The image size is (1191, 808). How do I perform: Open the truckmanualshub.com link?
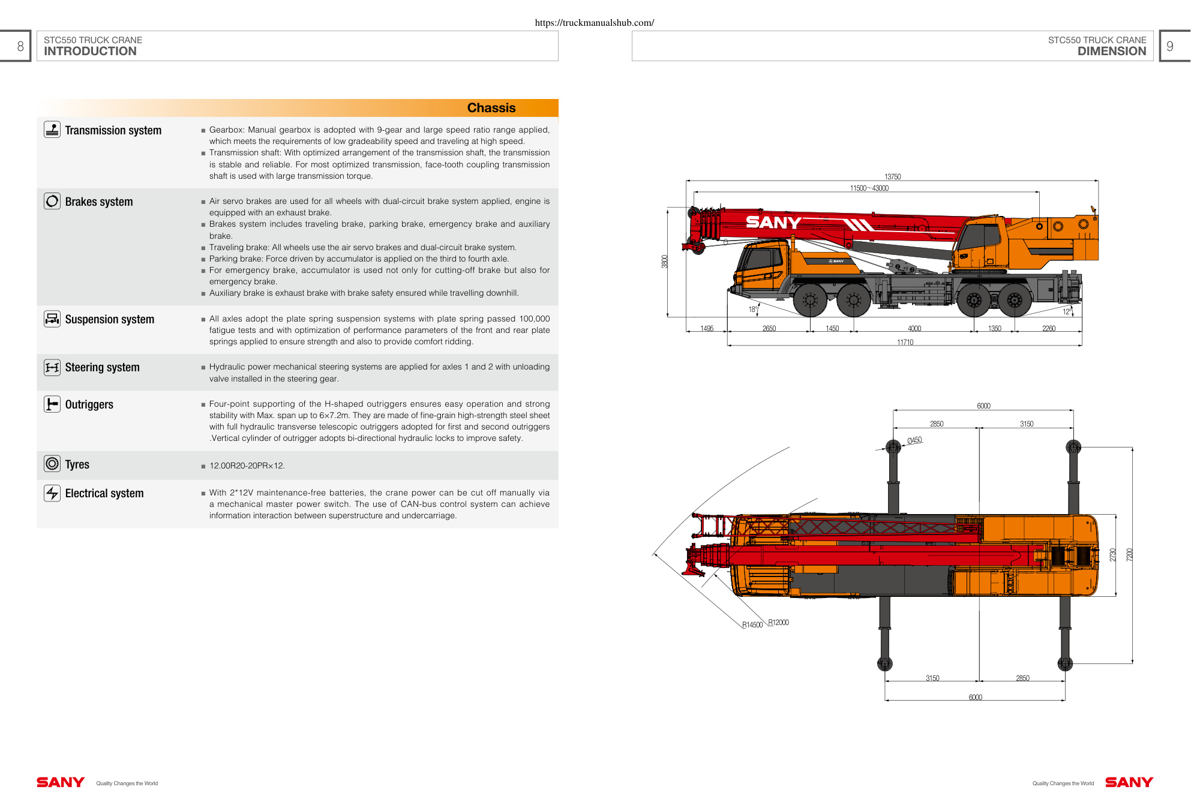click(x=595, y=23)
